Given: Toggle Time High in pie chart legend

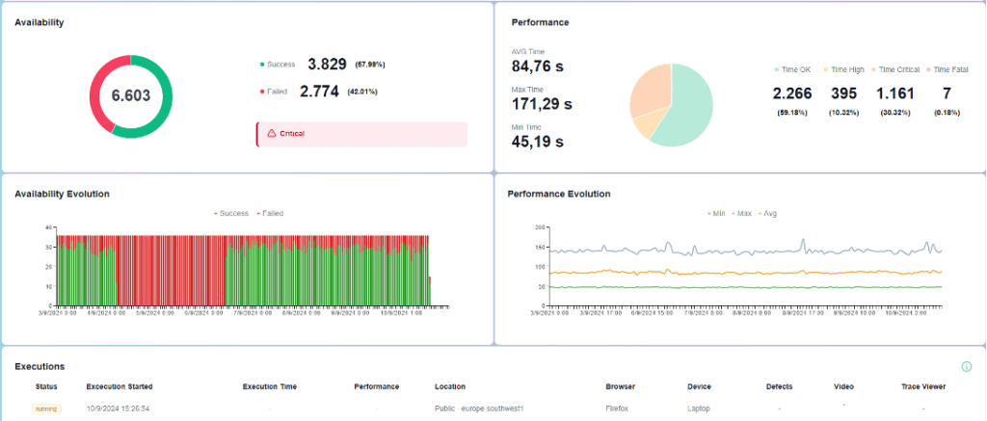Looking at the screenshot, I should [843, 70].
